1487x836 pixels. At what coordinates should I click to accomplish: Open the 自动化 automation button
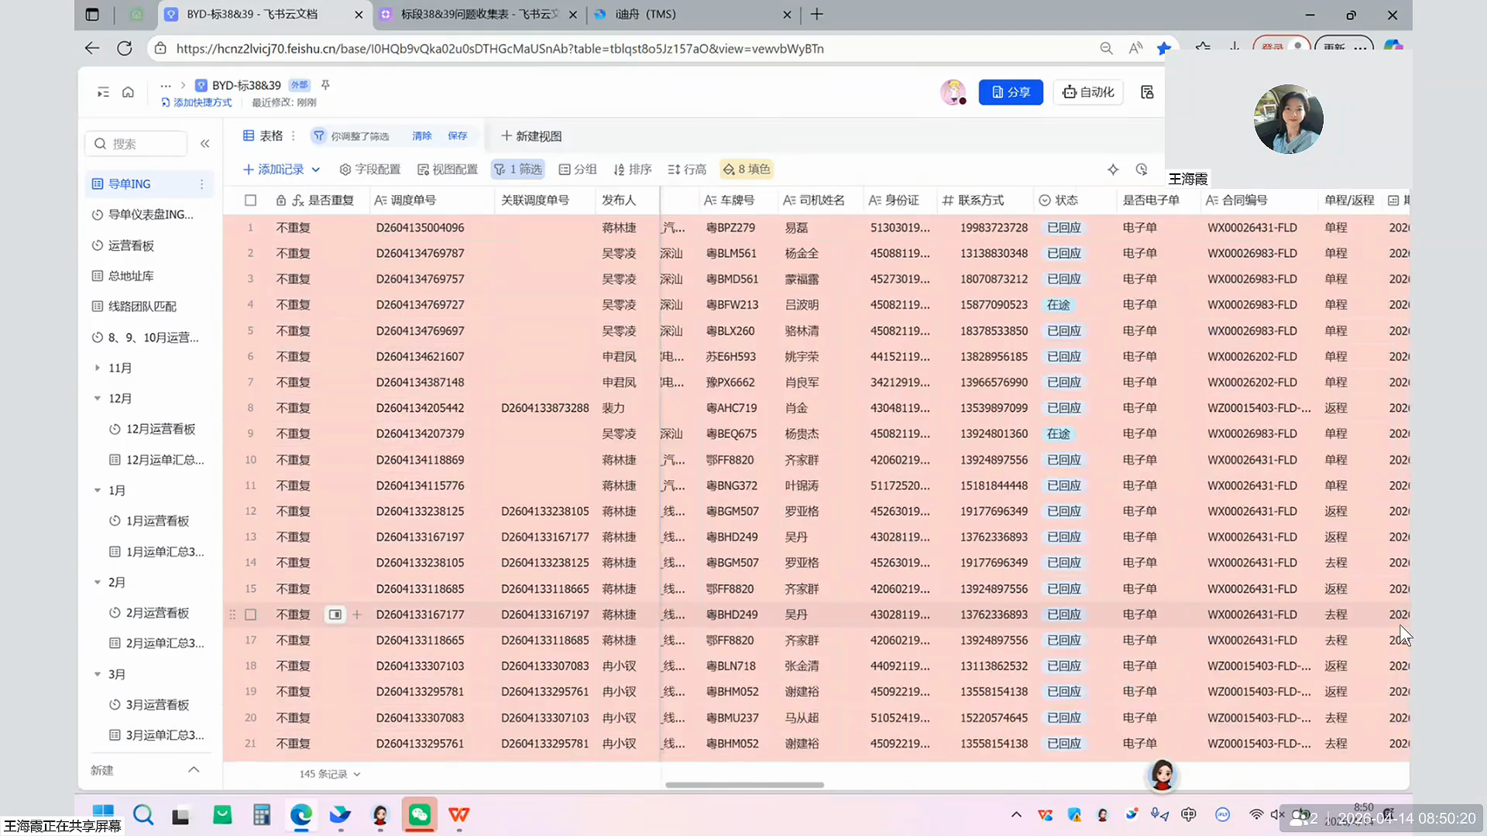pyautogui.click(x=1088, y=92)
